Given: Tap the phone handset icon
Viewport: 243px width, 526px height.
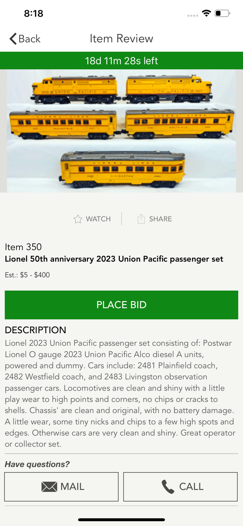Looking at the screenshot, I should tap(168, 487).
